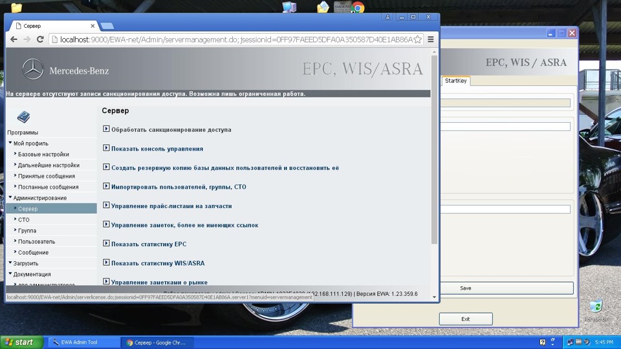Open Группа item in sidebar
The width and height of the screenshot is (621, 349).
click(27, 230)
